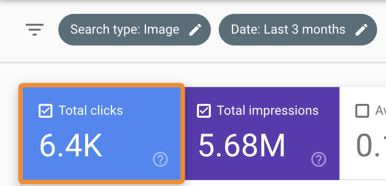The width and height of the screenshot is (386, 186).
Task: Click pencil icon on Date chip
Action: [x=362, y=30]
